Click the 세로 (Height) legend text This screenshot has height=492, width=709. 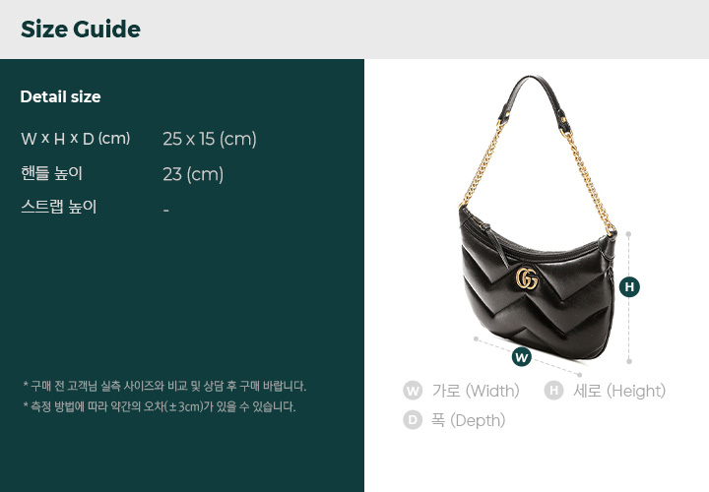pos(619,391)
